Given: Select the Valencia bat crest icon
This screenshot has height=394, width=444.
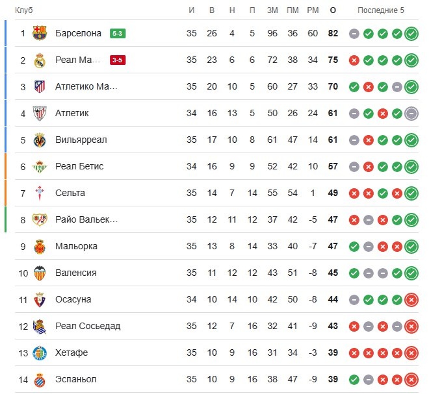Looking at the screenshot, I should (40, 273).
